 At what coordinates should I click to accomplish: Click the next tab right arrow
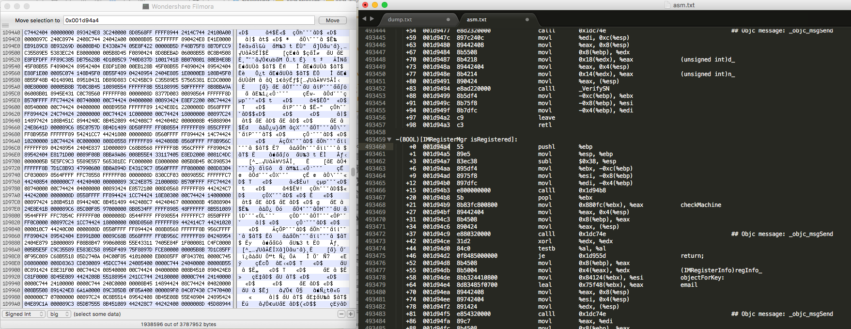pyautogui.click(x=372, y=19)
